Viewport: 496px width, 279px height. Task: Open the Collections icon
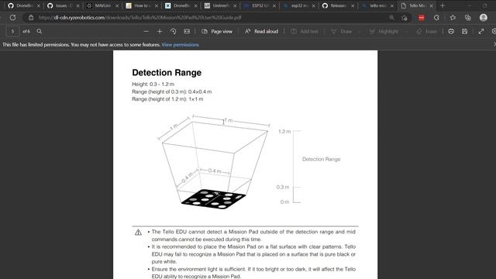pos(468,18)
